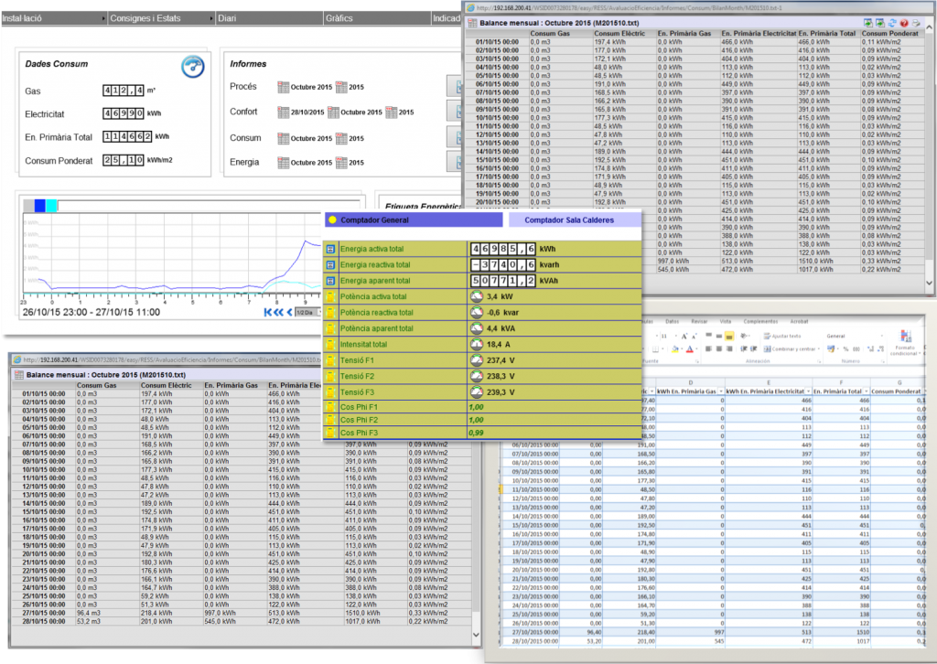Click counter icon beside Energia activa total
This screenshot has width=937, height=664.
point(330,249)
